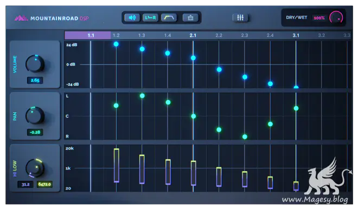Click the DRY/WET label text

coord(297,17)
